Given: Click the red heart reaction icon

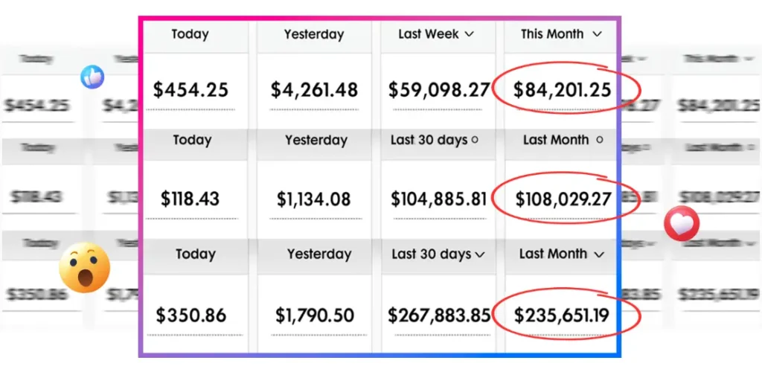Looking at the screenshot, I should [x=682, y=224].
